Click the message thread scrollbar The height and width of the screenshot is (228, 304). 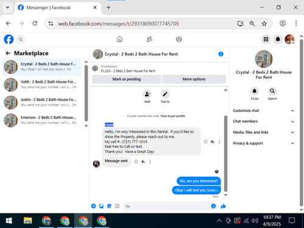226,153
